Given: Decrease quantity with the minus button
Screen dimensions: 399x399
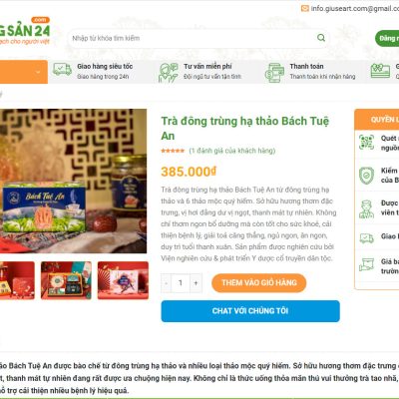Looking at the screenshot, I should pos(166,283).
